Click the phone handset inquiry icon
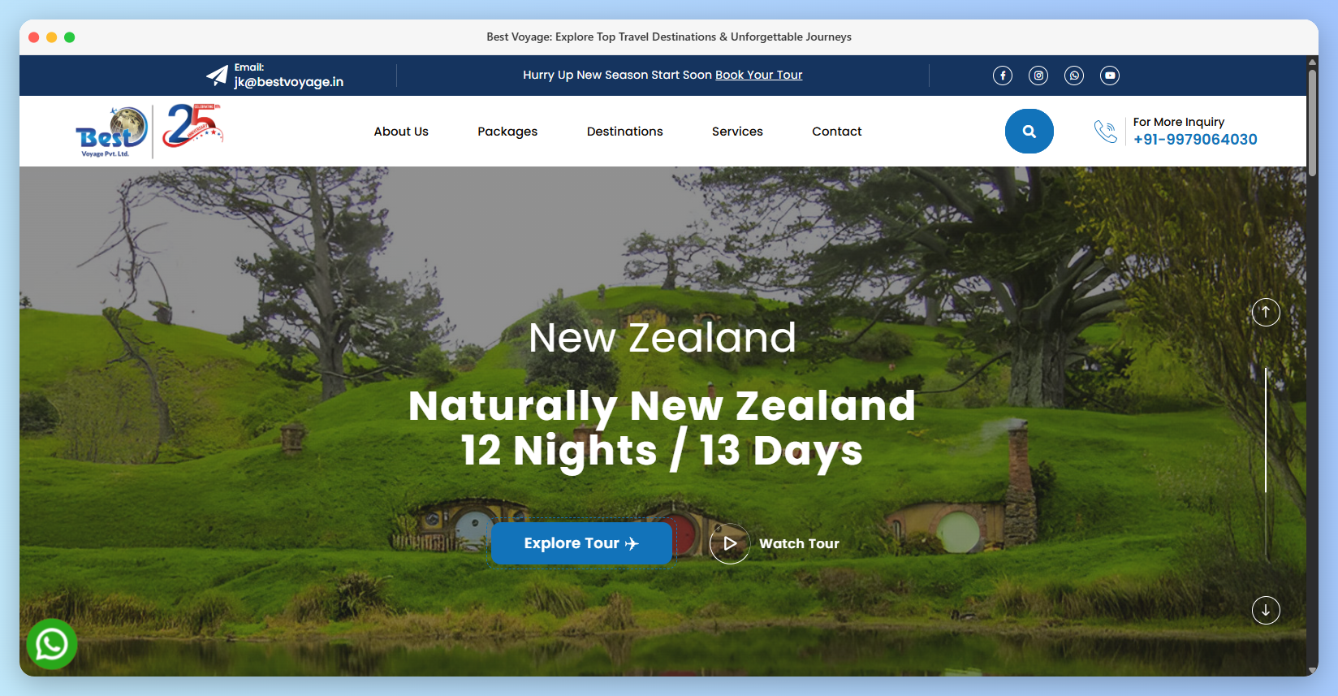 coord(1106,131)
